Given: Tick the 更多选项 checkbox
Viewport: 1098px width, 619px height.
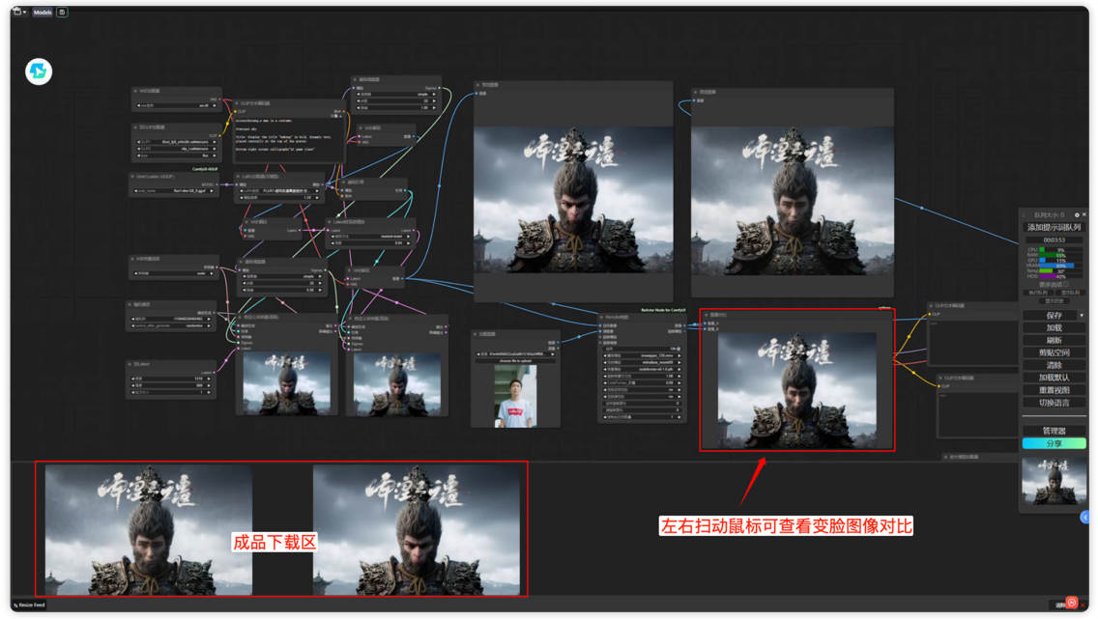Looking at the screenshot, I should (1066, 285).
